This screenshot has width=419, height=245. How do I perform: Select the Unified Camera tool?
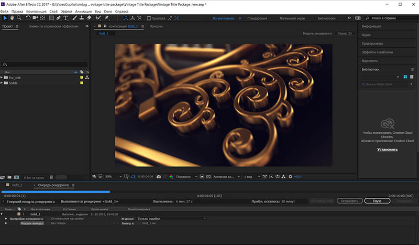click(x=35, y=18)
